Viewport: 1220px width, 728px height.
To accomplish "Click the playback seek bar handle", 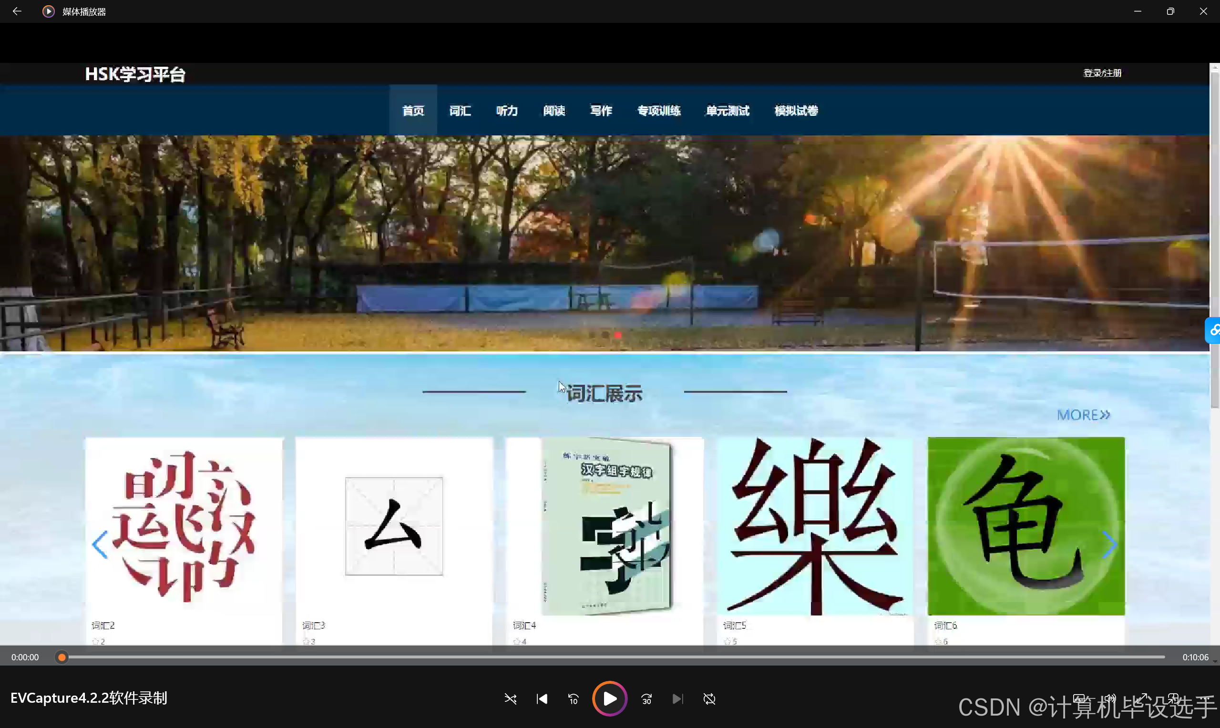I will pyautogui.click(x=62, y=657).
